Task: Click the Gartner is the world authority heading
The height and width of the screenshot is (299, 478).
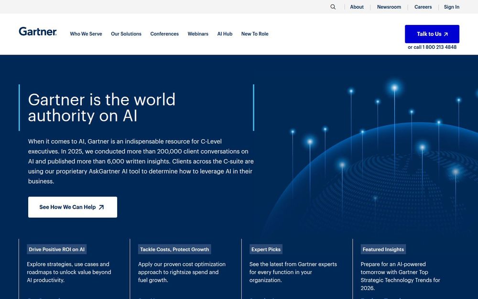Action: pyautogui.click(x=102, y=108)
